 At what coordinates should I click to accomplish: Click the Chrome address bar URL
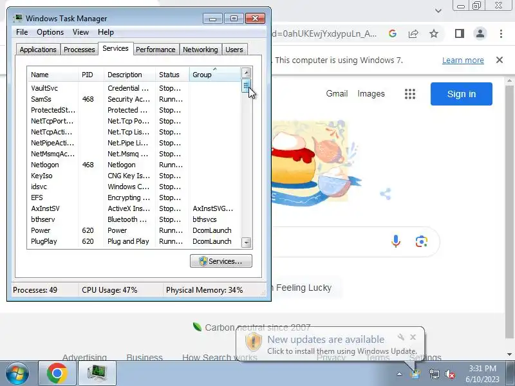pos(324,33)
